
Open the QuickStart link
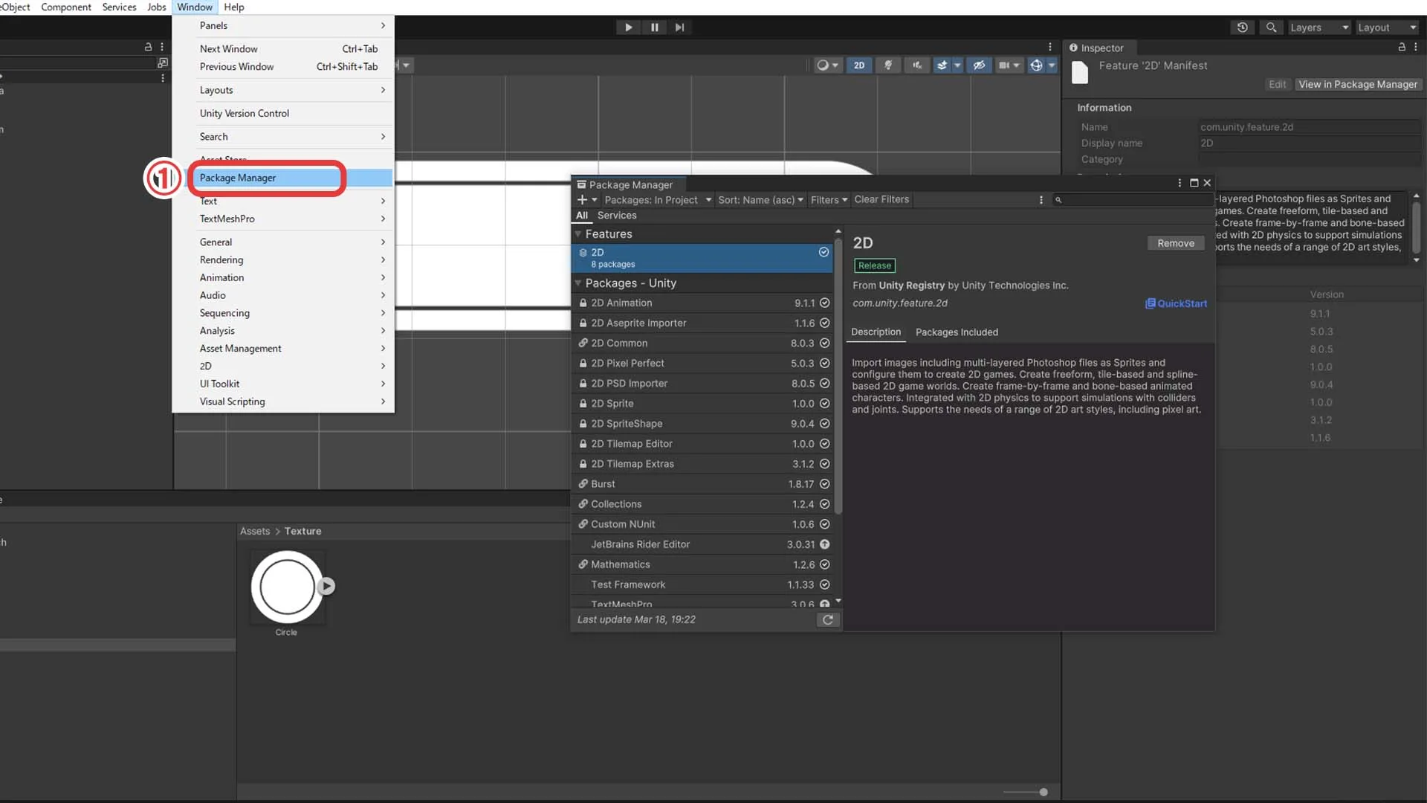1176,303
